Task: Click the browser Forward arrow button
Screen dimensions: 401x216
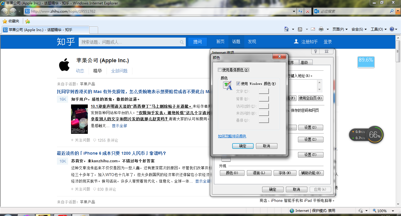Action: pyautogui.click(x=13, y=11)
